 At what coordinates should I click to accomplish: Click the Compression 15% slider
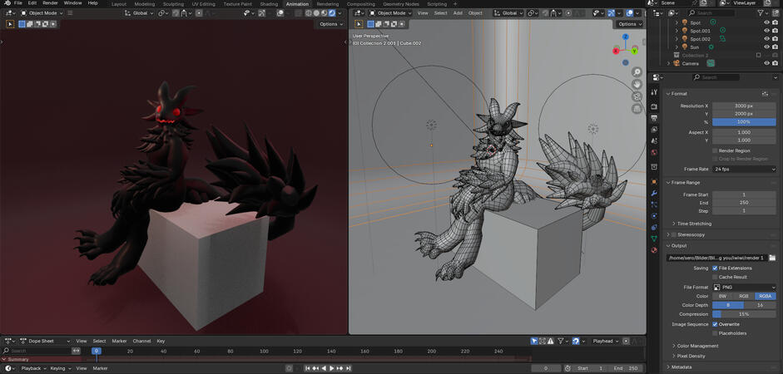[x=743, y=314]
